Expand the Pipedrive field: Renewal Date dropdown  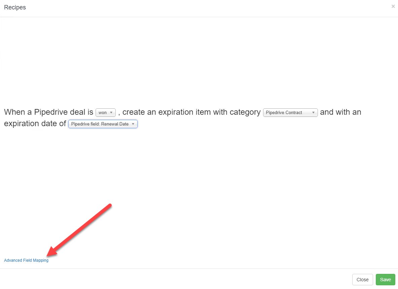pos(103,124)
